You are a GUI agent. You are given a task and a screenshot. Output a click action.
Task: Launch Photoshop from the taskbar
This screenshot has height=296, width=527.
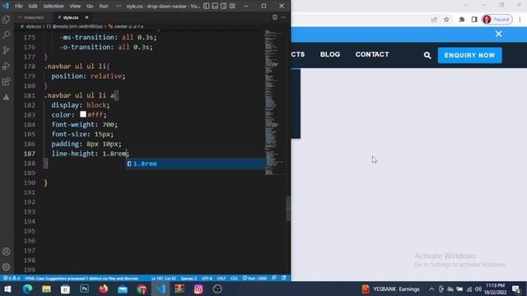[x=84, y=289]
